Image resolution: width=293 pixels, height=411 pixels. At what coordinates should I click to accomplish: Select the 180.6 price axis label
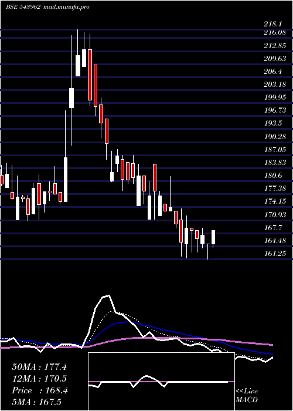272,176
